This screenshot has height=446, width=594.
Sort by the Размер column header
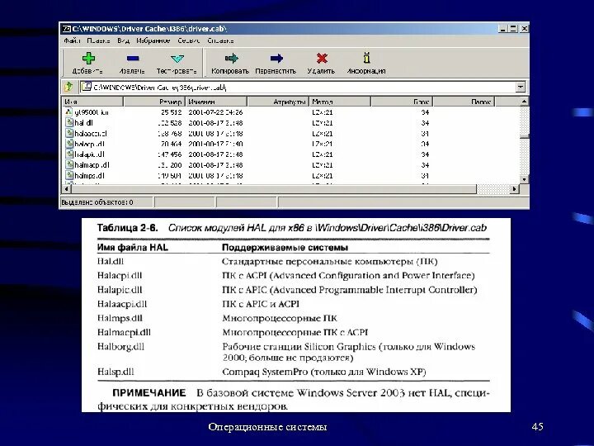tap(154, 102)
